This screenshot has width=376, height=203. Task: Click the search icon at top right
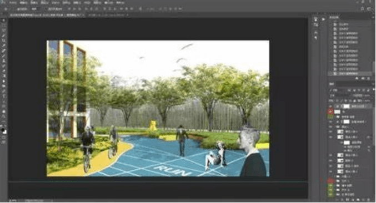point(362,9)
